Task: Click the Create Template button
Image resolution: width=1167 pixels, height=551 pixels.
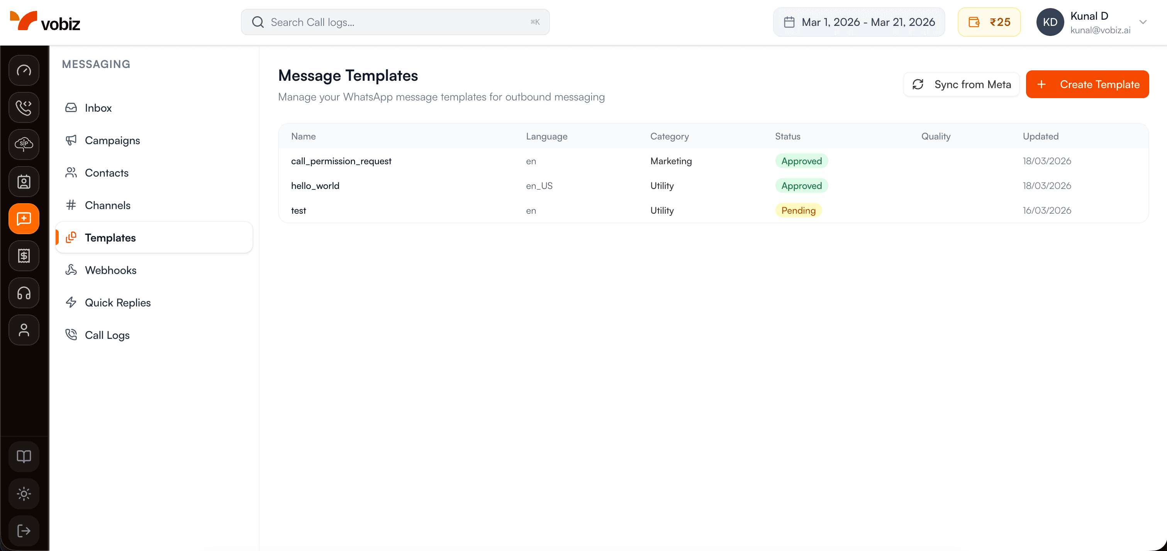Action: coord(1088,84)
